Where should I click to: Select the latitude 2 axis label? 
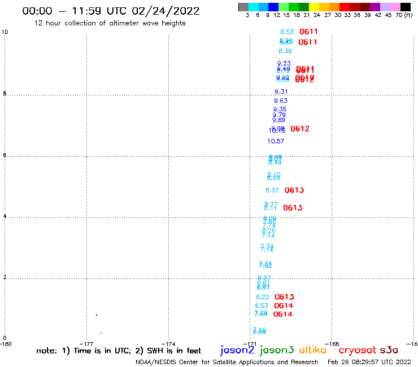coord(5,277)
